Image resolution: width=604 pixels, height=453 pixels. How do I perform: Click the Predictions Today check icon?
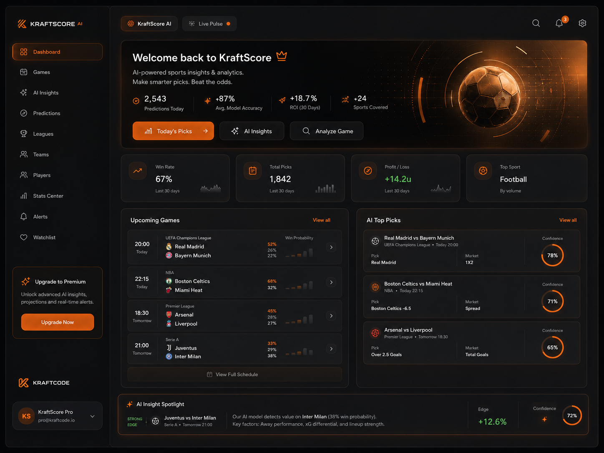tap(136, 101)
